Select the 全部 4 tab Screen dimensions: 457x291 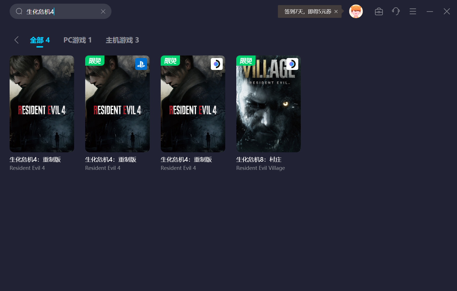click(40, 40)
